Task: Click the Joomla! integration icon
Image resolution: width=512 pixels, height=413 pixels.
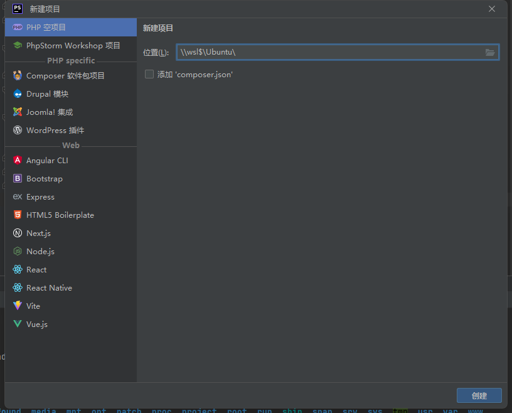Action: (x=18, y=112)
